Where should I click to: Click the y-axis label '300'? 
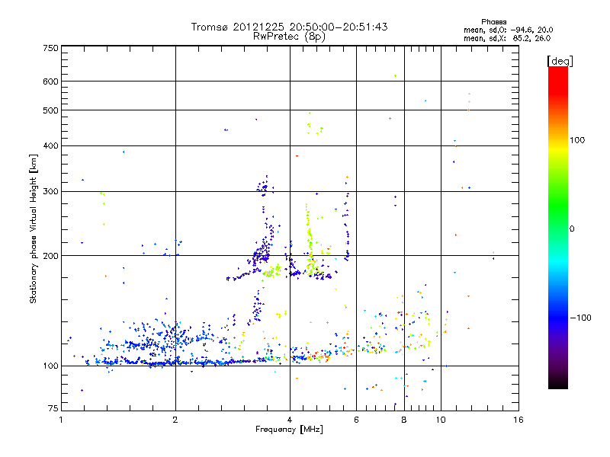point(51,192)
